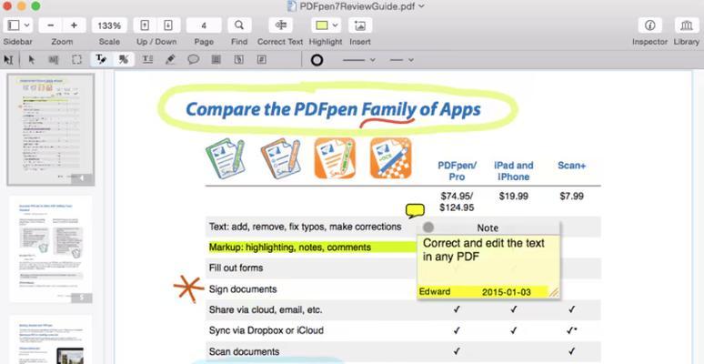704x364 pixels.
Task: Open Find with the magnifier icon
Action: point(239,25)
